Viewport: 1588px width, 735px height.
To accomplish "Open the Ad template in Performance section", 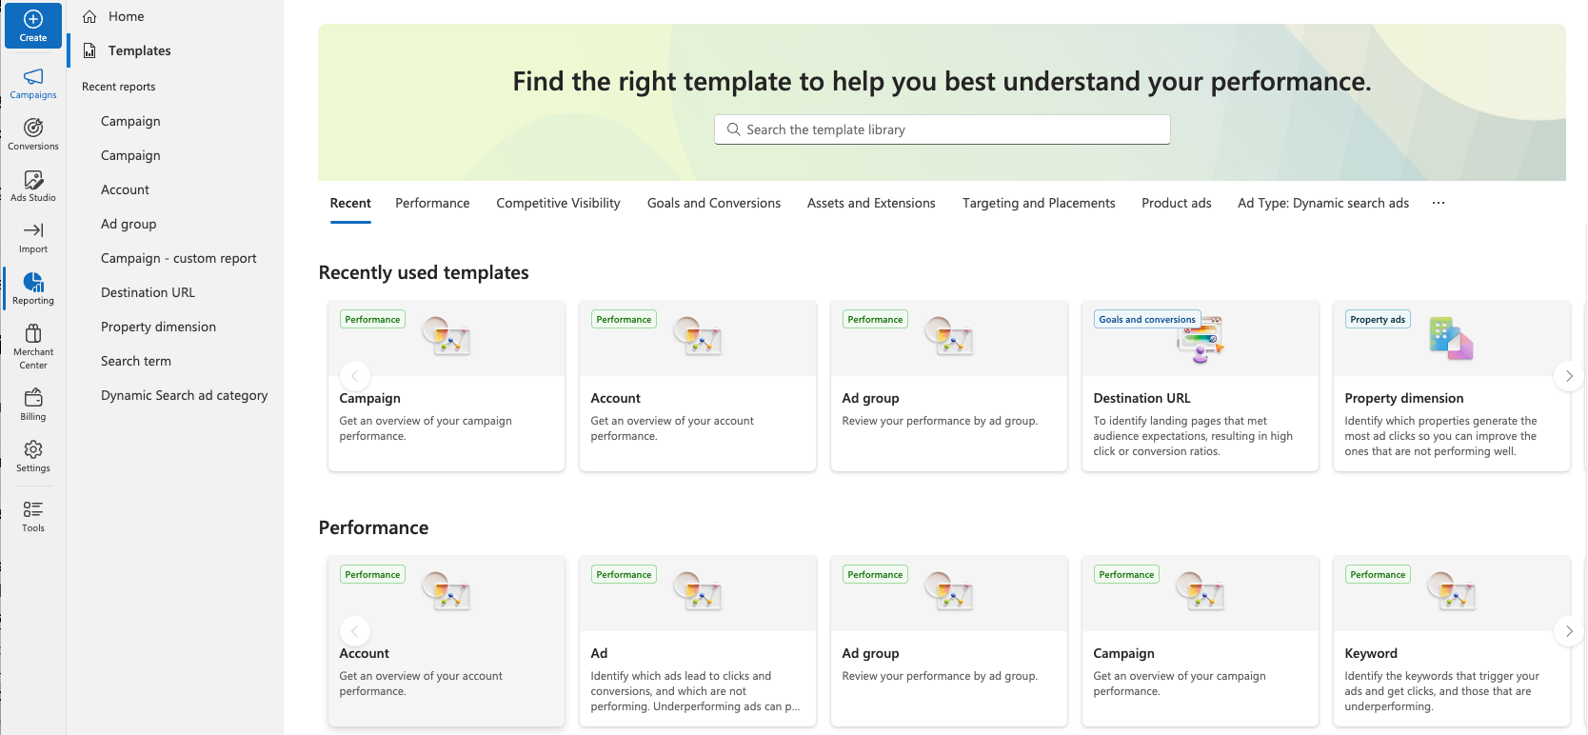I will (698, 641).
